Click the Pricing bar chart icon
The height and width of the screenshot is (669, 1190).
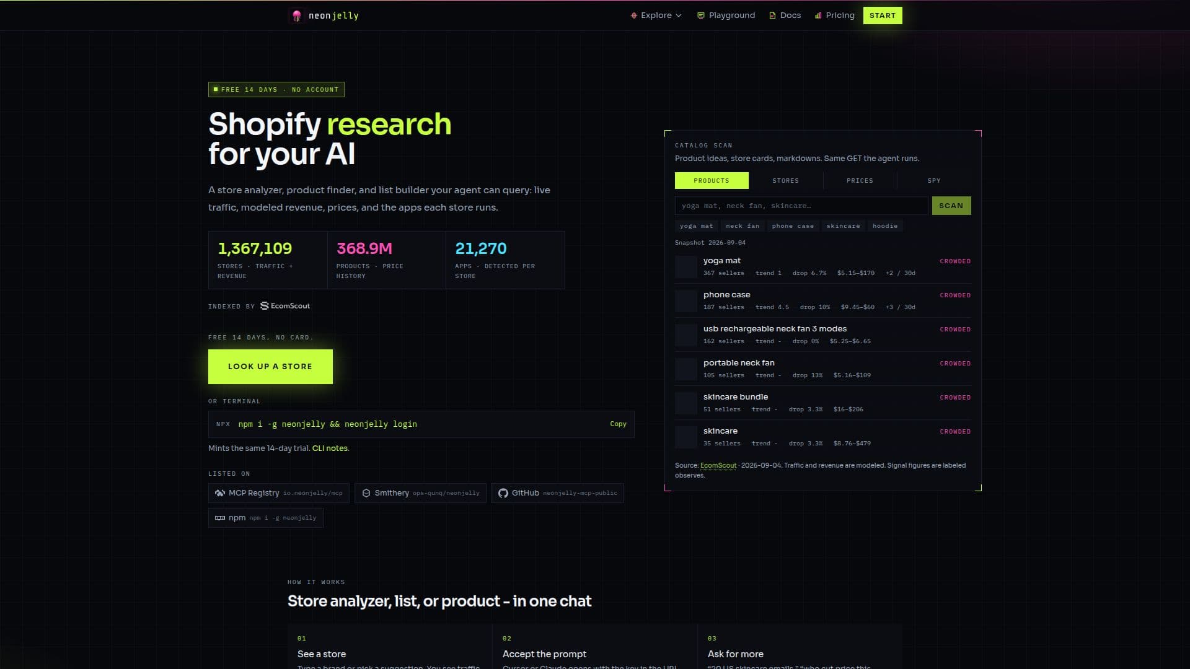click(818, 15)
